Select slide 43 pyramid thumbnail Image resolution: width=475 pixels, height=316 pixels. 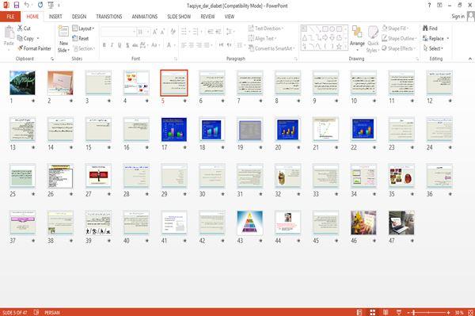point(250,223)
